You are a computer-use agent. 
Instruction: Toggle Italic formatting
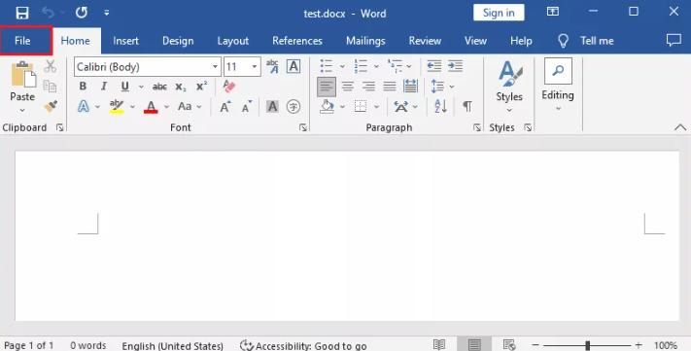coord(104,87)
